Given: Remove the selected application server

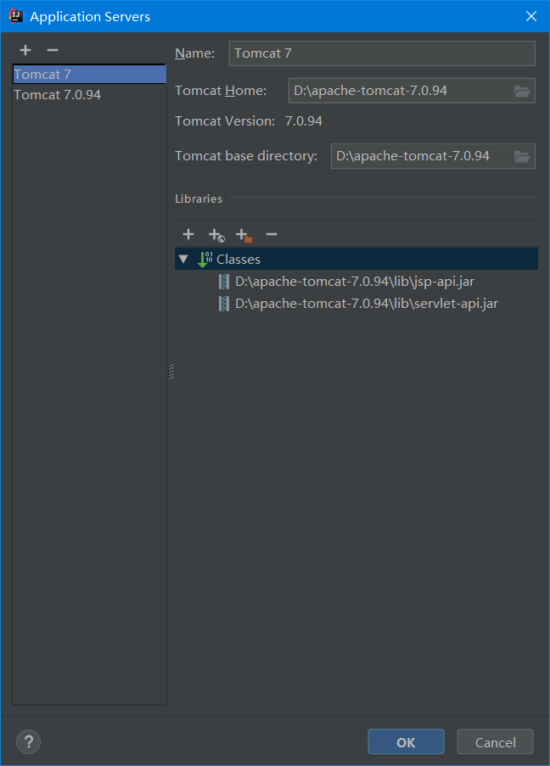Looking at the screenshot, I should point(53,50).
